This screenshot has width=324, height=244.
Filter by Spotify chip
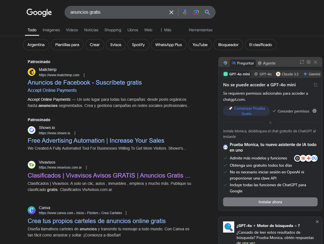[138, 45]
